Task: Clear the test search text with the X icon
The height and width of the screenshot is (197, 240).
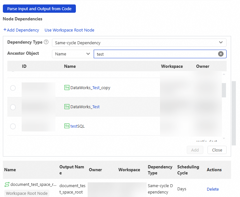Action: pos(221,54)
